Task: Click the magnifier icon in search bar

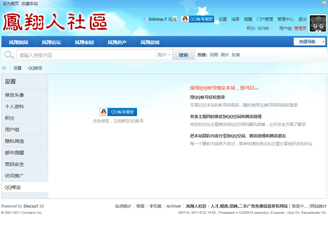Action: click(x=9, y=55)
